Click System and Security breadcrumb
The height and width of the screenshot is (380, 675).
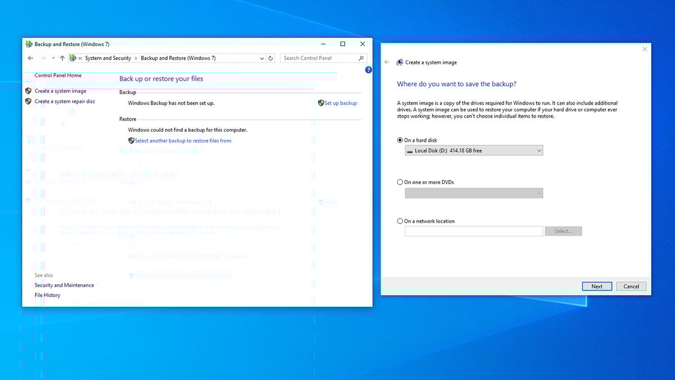(x=108, y=58)
